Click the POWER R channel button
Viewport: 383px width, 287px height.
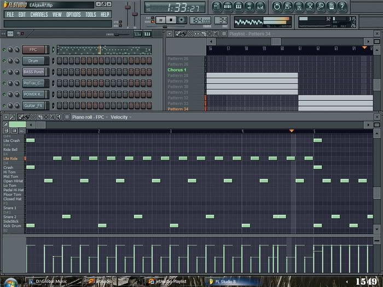tap(33, 95)
